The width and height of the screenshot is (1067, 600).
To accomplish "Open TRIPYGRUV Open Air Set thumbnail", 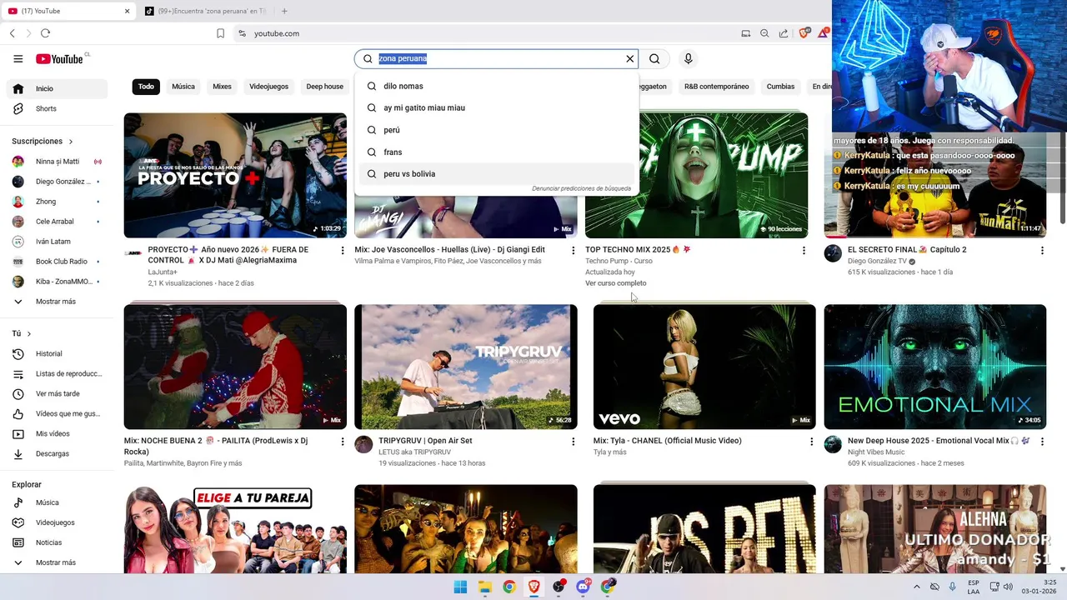I will tap(465, 367).
